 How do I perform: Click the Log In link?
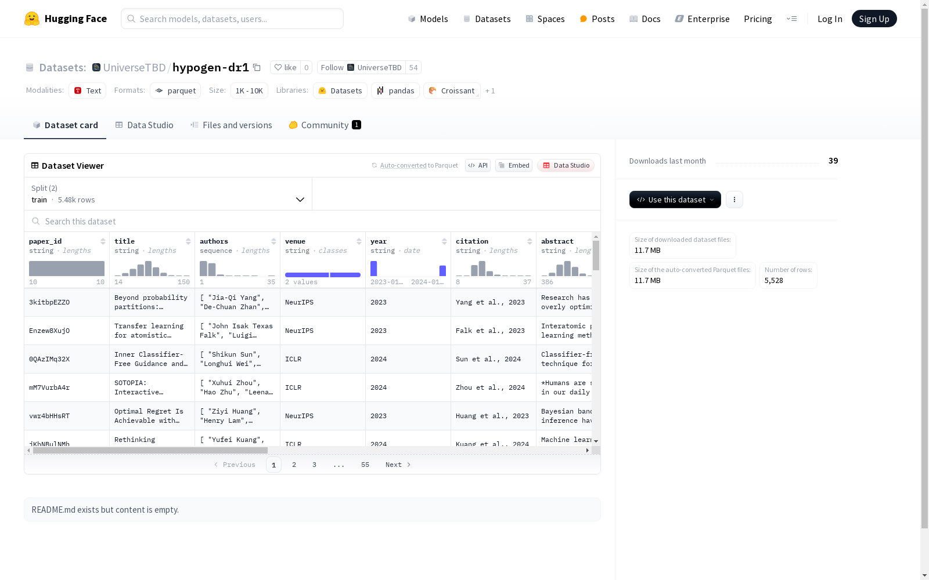tap(830, 19)
